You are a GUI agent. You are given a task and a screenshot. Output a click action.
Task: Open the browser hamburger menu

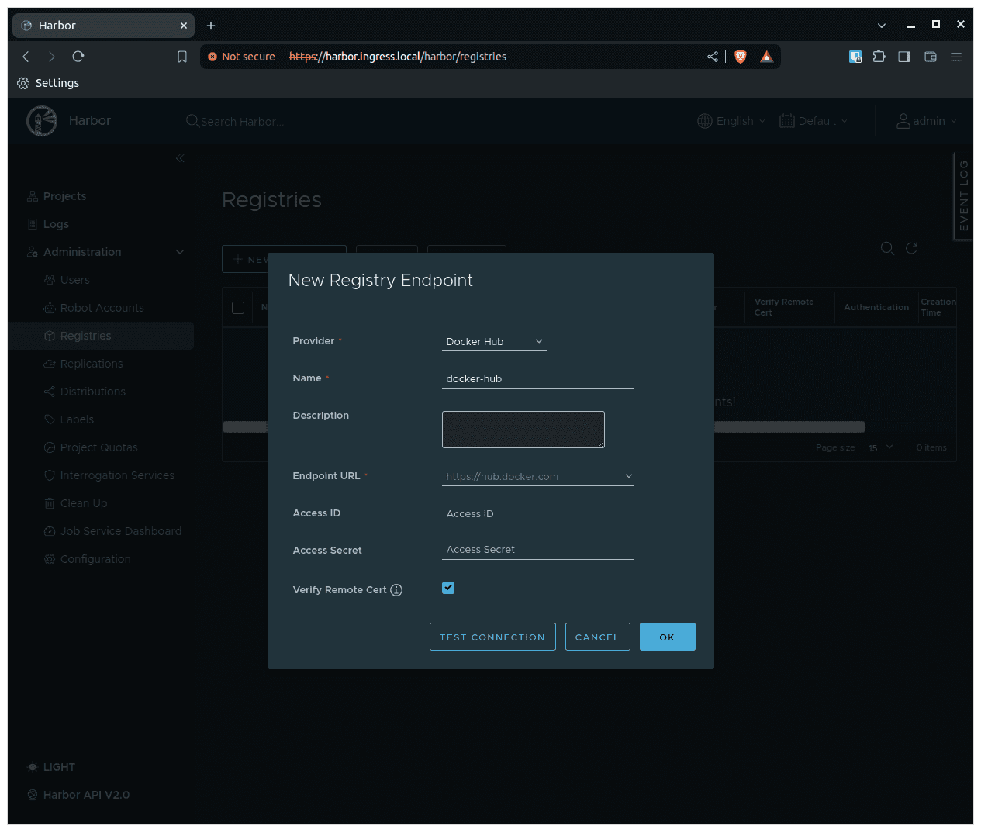pos(956,57)
